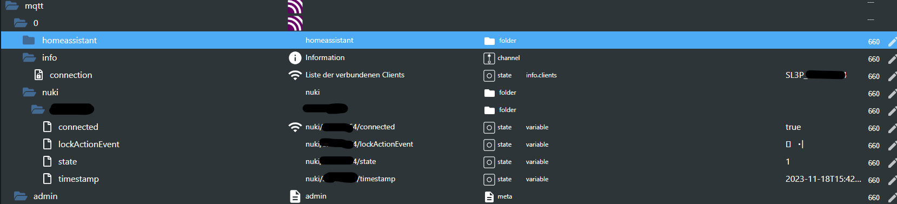
Task: Click the wifi icon next to nuki connected path
Action: coord(295,127)
